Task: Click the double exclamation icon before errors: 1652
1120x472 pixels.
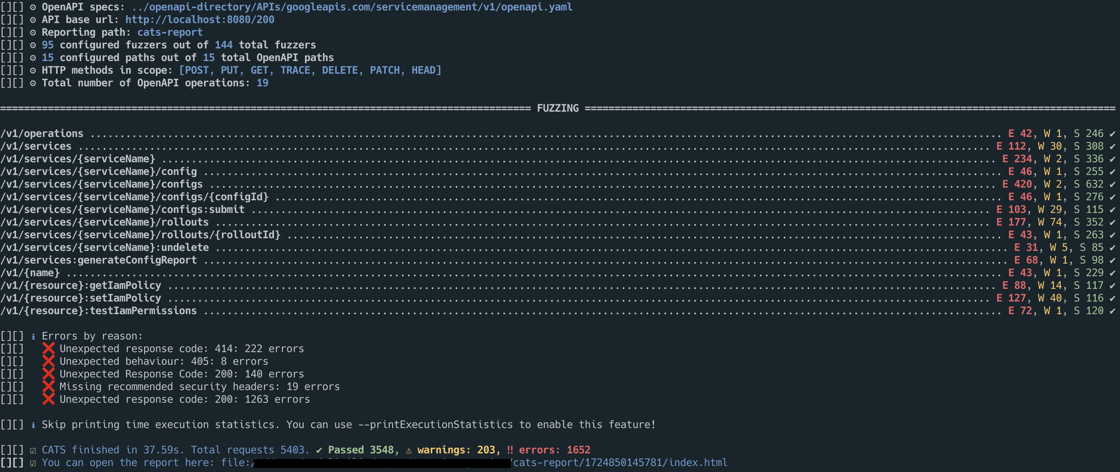Action: pos(510,450)
